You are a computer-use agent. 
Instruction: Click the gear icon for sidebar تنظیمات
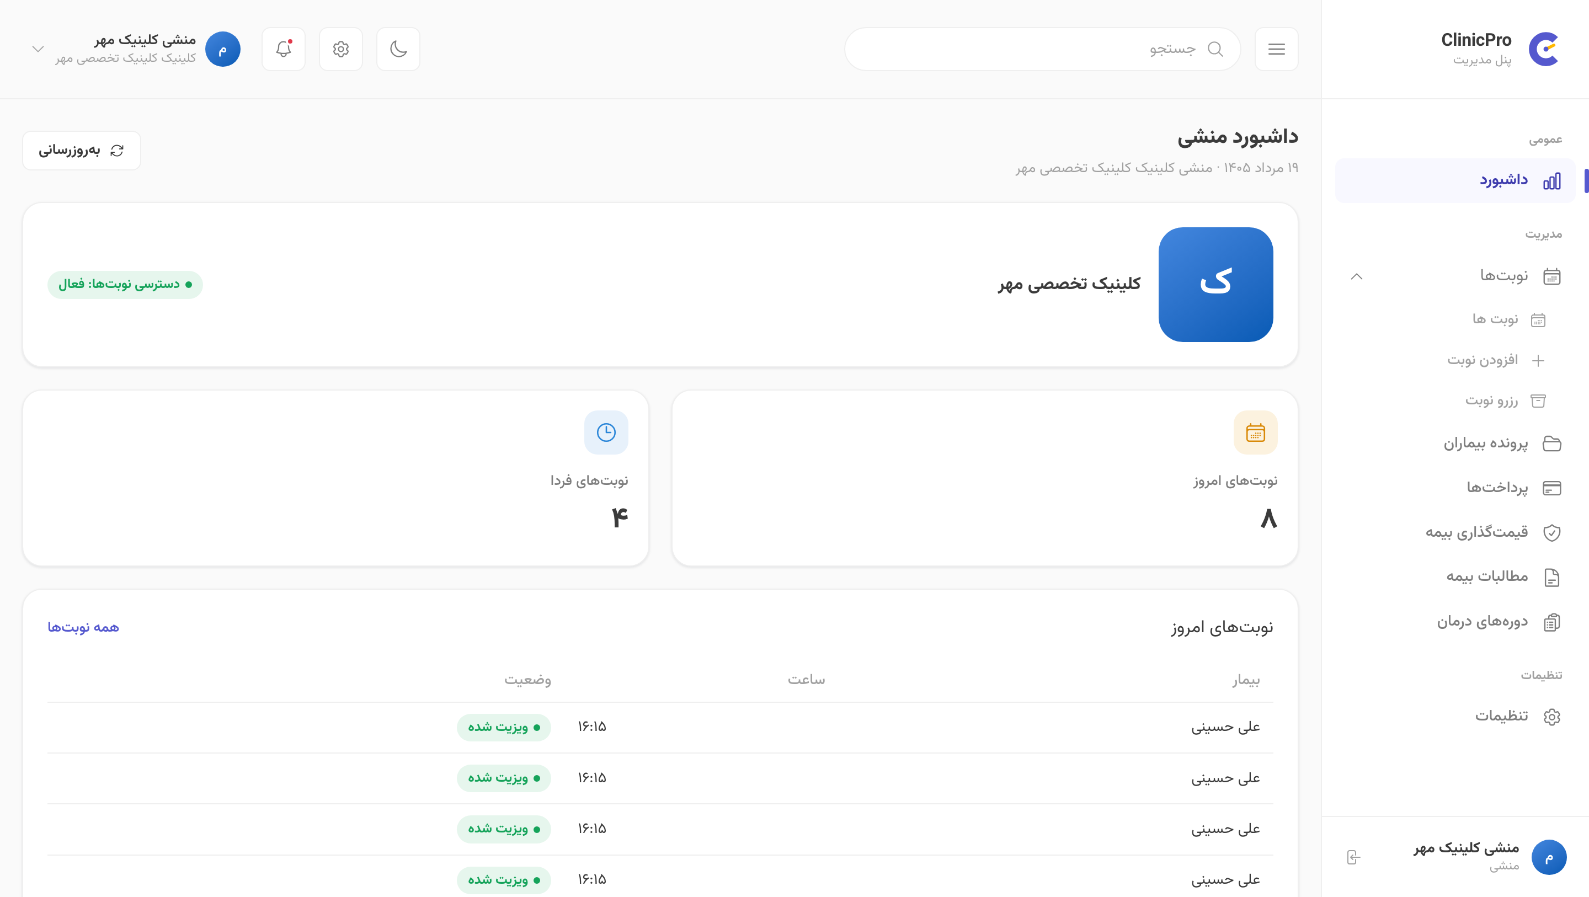pyautogui.click(x=1552, y=716)
